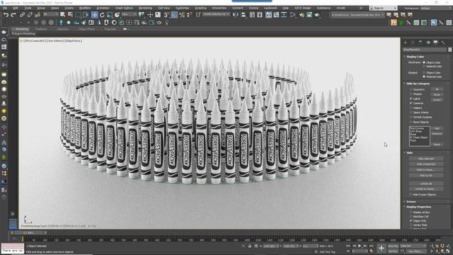Select Shaded Object Color radio
Image resolution: width=453 pixels, height=255 pixels.
[x=424, y=72]
